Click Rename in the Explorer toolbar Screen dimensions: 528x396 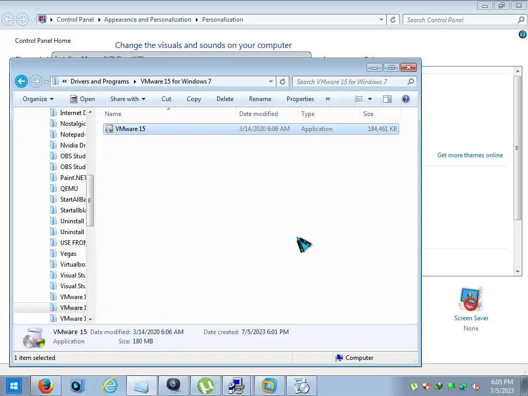(x=260, y=99)
